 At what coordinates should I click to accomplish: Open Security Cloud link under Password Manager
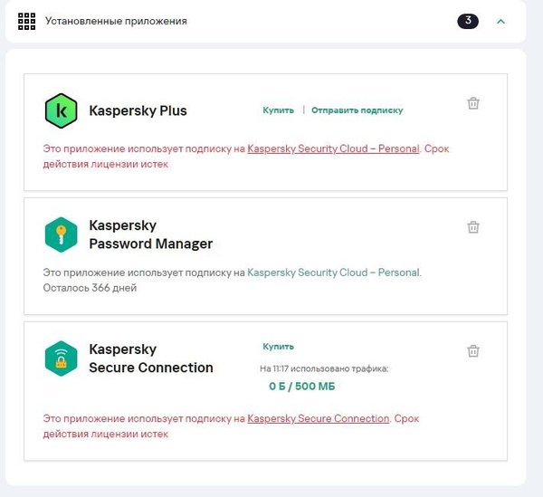[x=333, y=272]
